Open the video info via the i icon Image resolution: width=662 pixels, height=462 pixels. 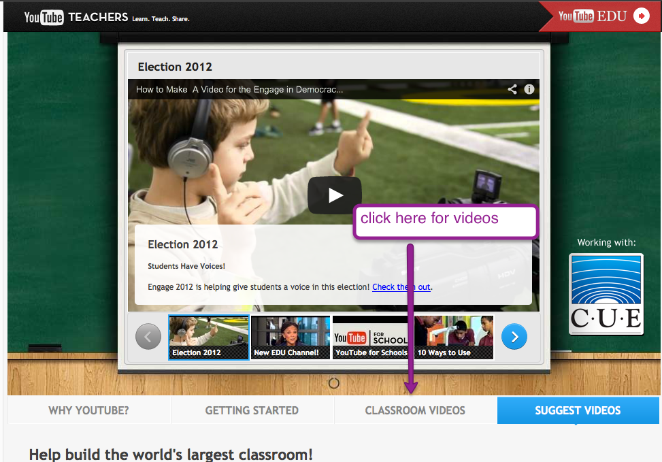click(529, 89)
